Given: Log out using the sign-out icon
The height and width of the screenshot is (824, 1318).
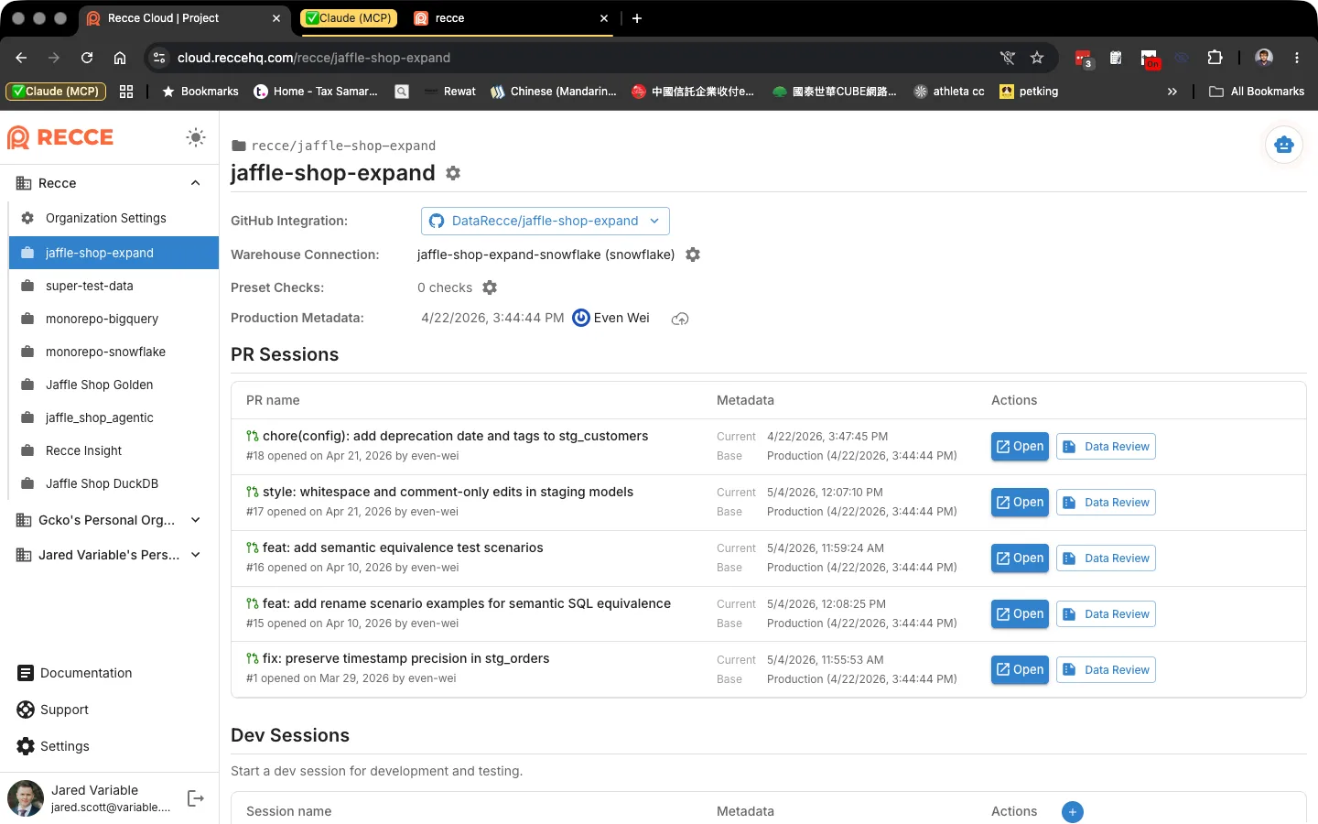Looking at the screenshot, I should click(195, 798).
